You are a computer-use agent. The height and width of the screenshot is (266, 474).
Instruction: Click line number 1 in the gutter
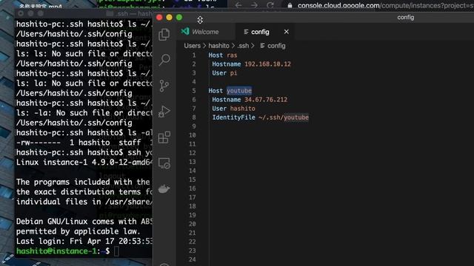(x=194, y=55)
